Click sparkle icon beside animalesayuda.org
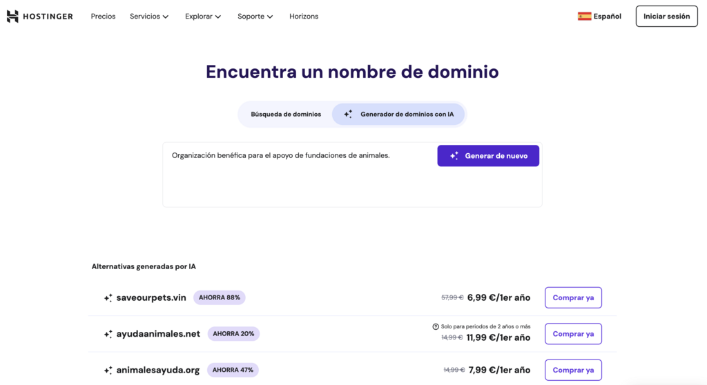Screen dimensions: 707x385 coord(108,371)
